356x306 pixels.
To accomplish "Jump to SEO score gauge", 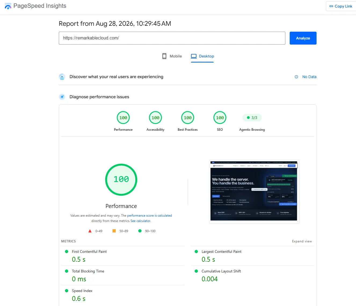I will [220, 118].
